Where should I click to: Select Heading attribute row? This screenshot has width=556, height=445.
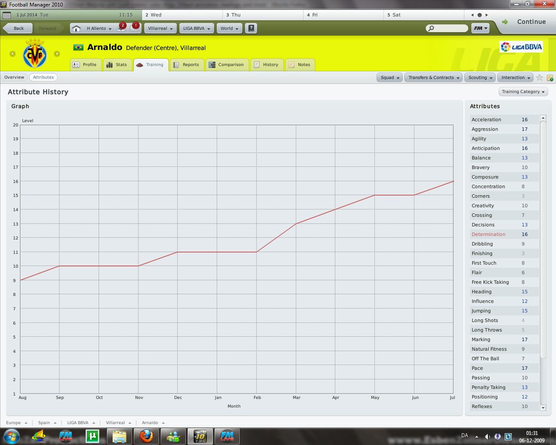[504, 292]
